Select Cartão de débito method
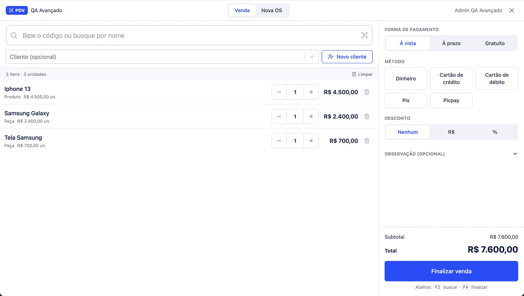Screen dimensions: 524x296 [x=497, y=79]
